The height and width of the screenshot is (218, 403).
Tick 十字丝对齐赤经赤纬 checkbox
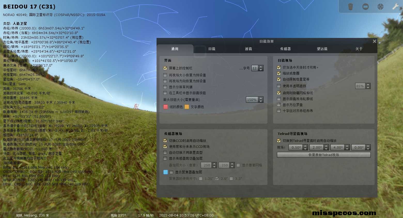point(279,111)
